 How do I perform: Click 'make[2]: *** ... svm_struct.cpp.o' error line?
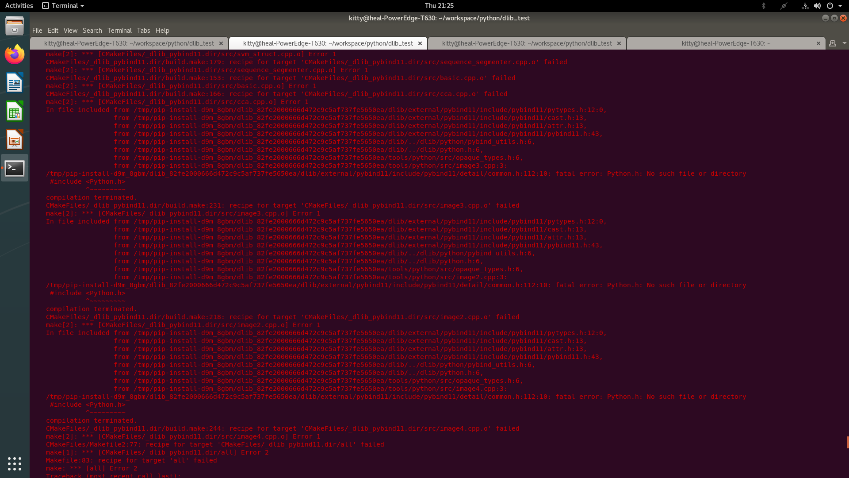191,54
